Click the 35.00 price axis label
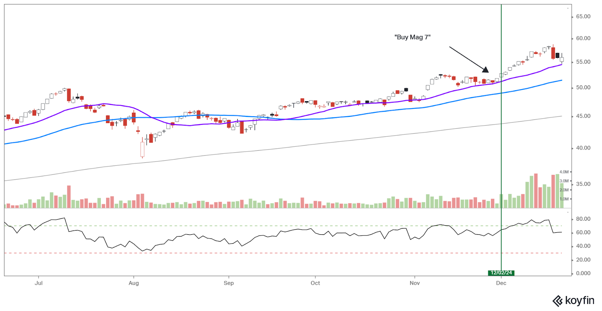 583,184
